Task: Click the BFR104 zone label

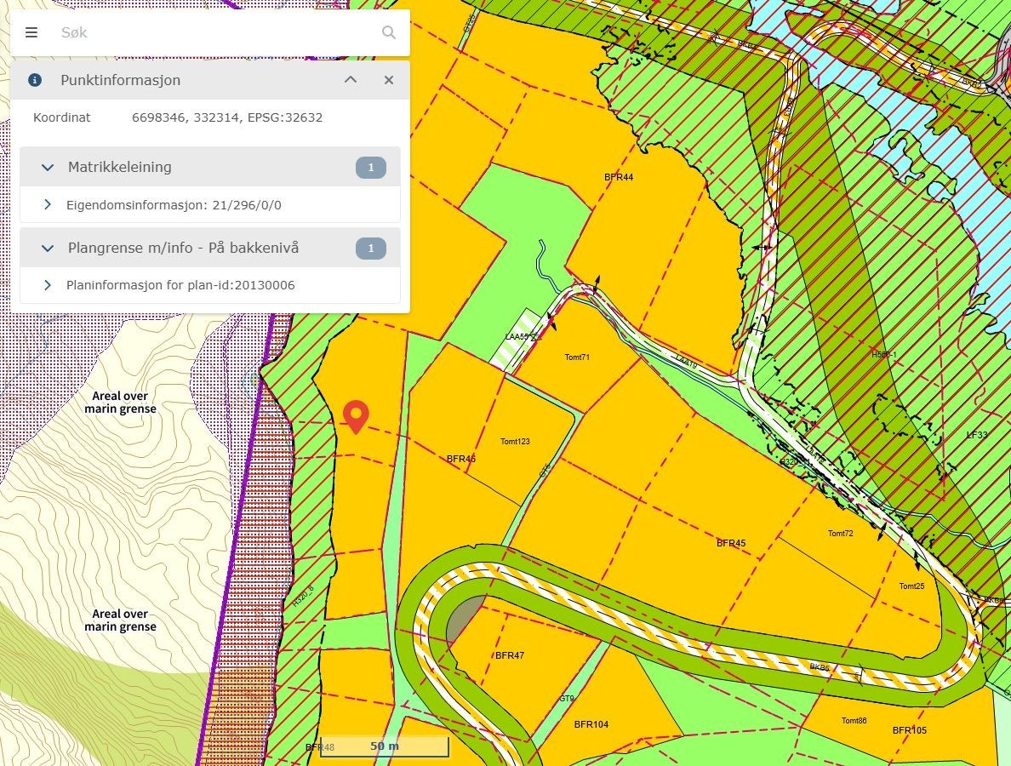Action: coord(591,724)
